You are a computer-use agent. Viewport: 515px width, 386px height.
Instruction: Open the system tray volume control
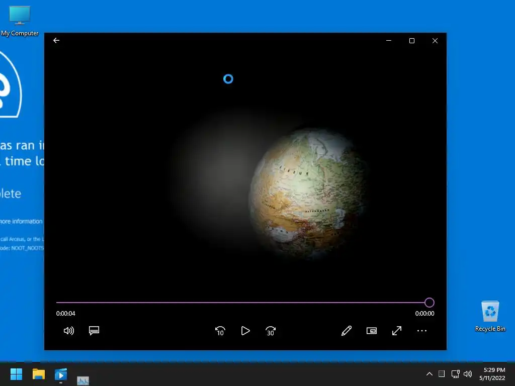468,374
